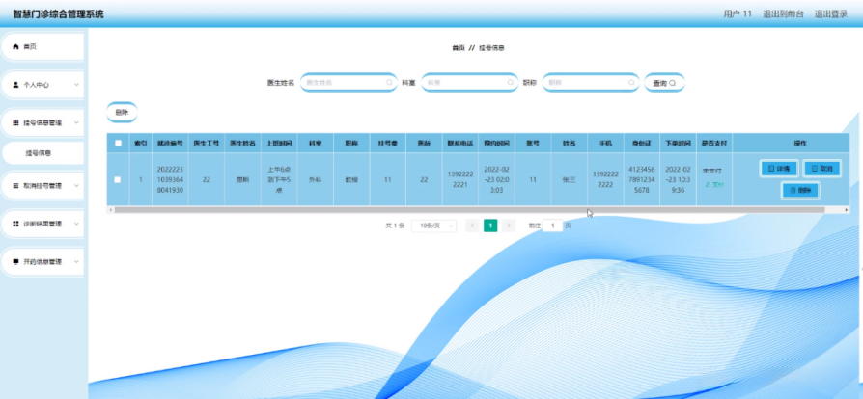The height and width of the screenshot is (399, 863).
Task: Click the home icon beside 首页
Action: click(16, 47)
